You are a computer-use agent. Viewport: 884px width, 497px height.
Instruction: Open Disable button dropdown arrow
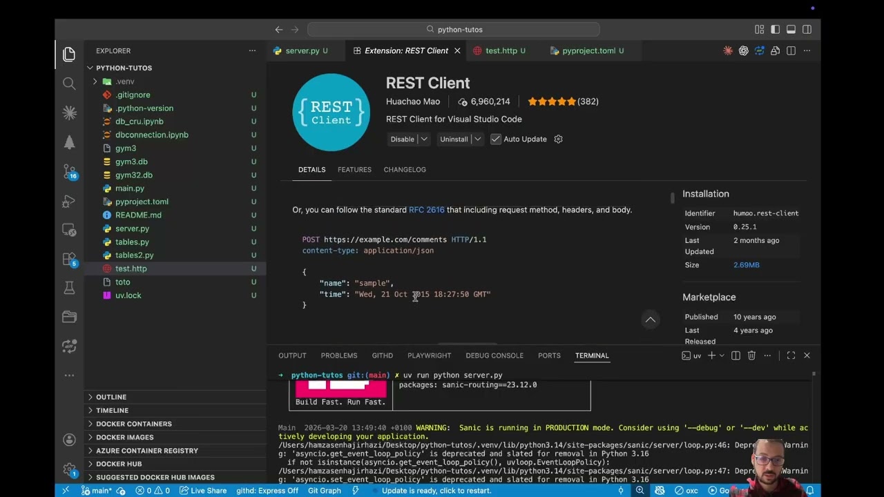(x=424, y=139)
